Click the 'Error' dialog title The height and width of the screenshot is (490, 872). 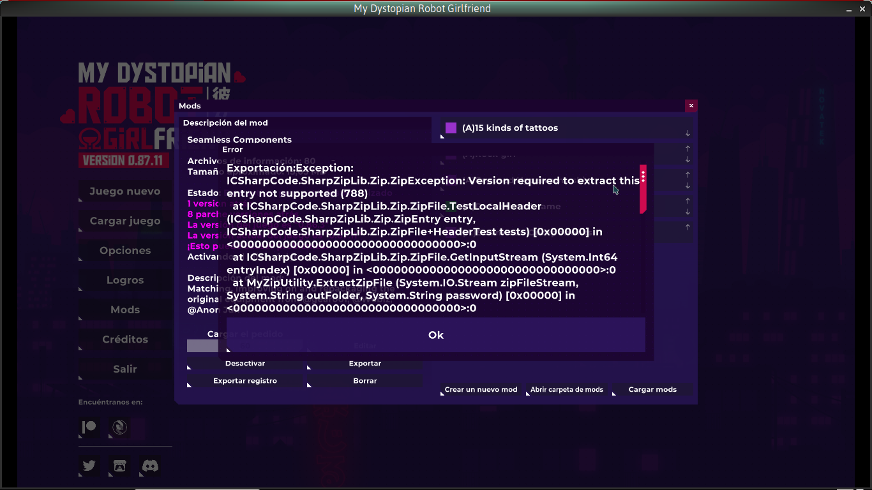(x=232, y=149)
